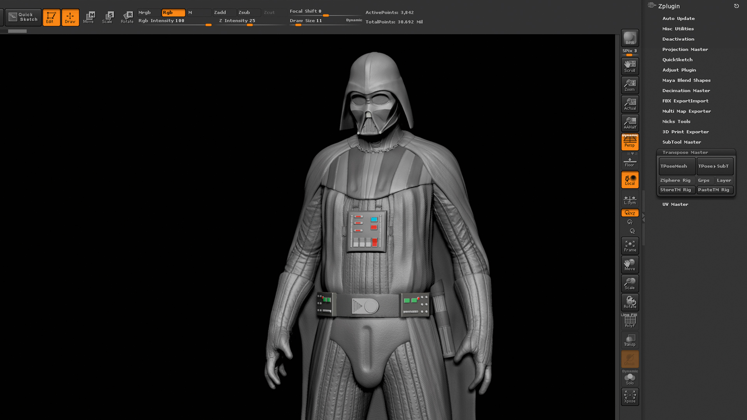Click the Scroll canvas icon

click(630, 66)
